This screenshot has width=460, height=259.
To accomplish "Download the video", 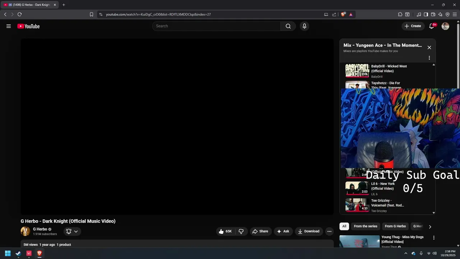I will (308, 231).
